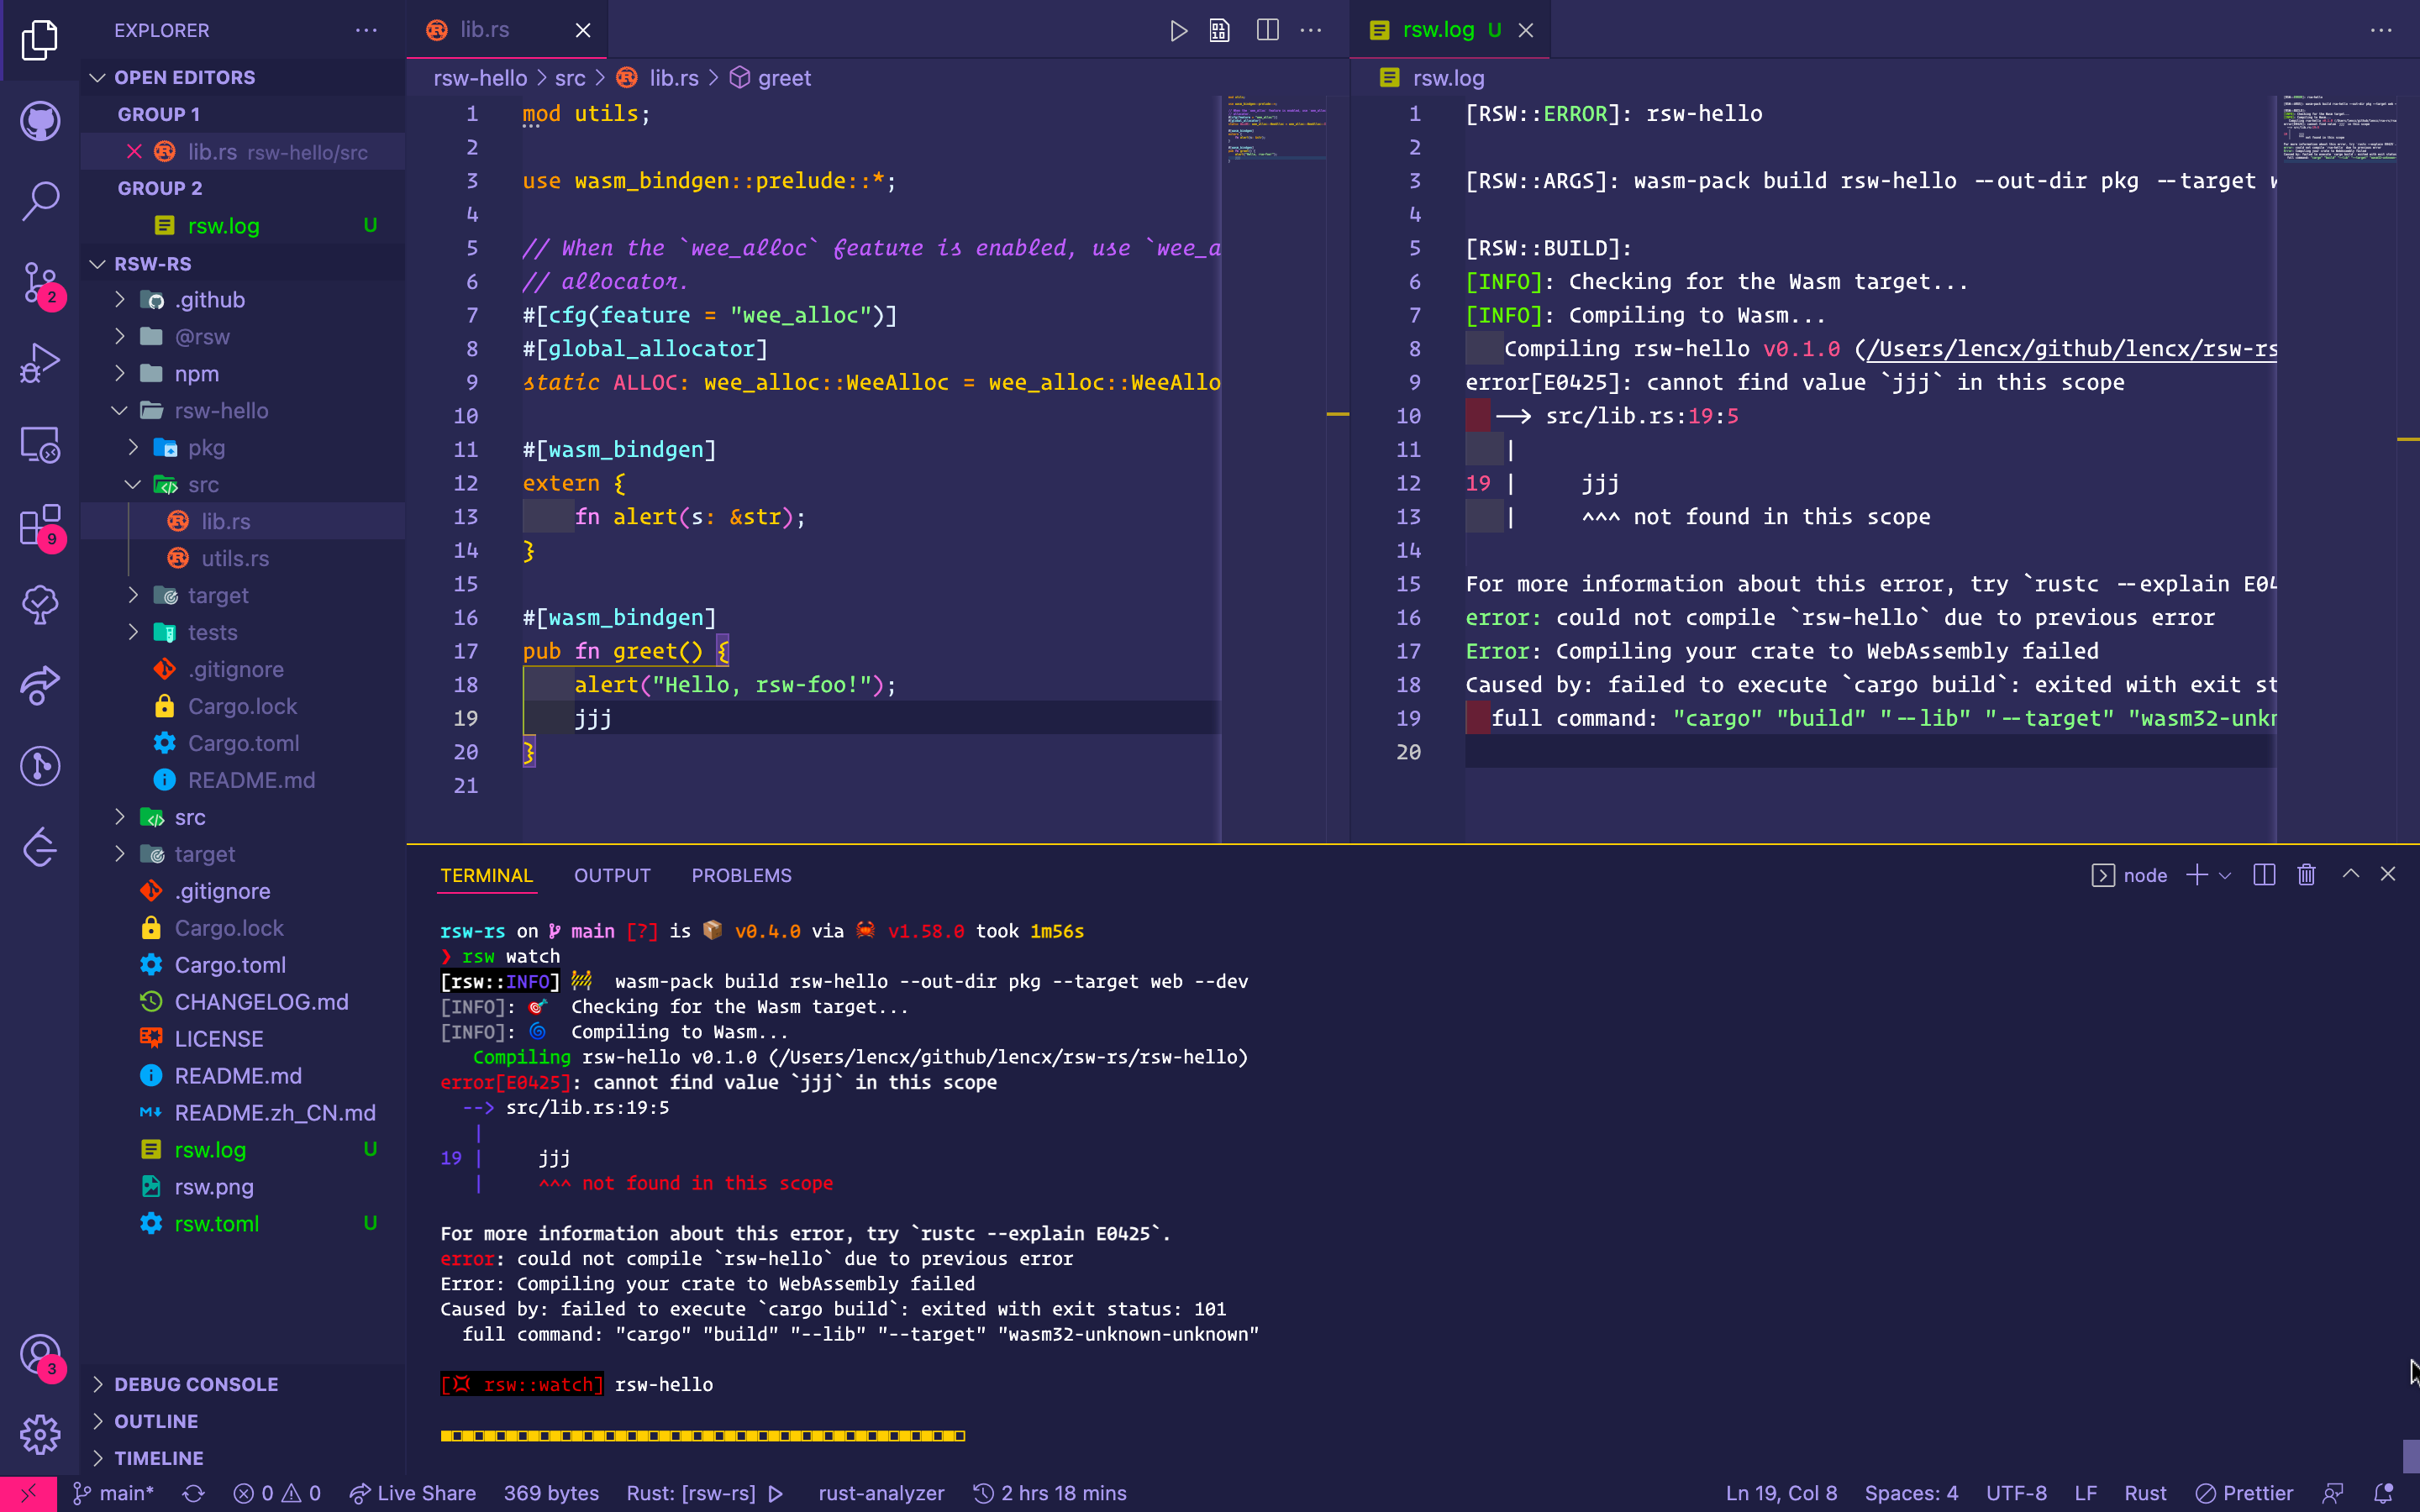Switch to the PROBLEMS tab
The image size is (2420, 1512).
pyautogui.click(x=741, y=875)
